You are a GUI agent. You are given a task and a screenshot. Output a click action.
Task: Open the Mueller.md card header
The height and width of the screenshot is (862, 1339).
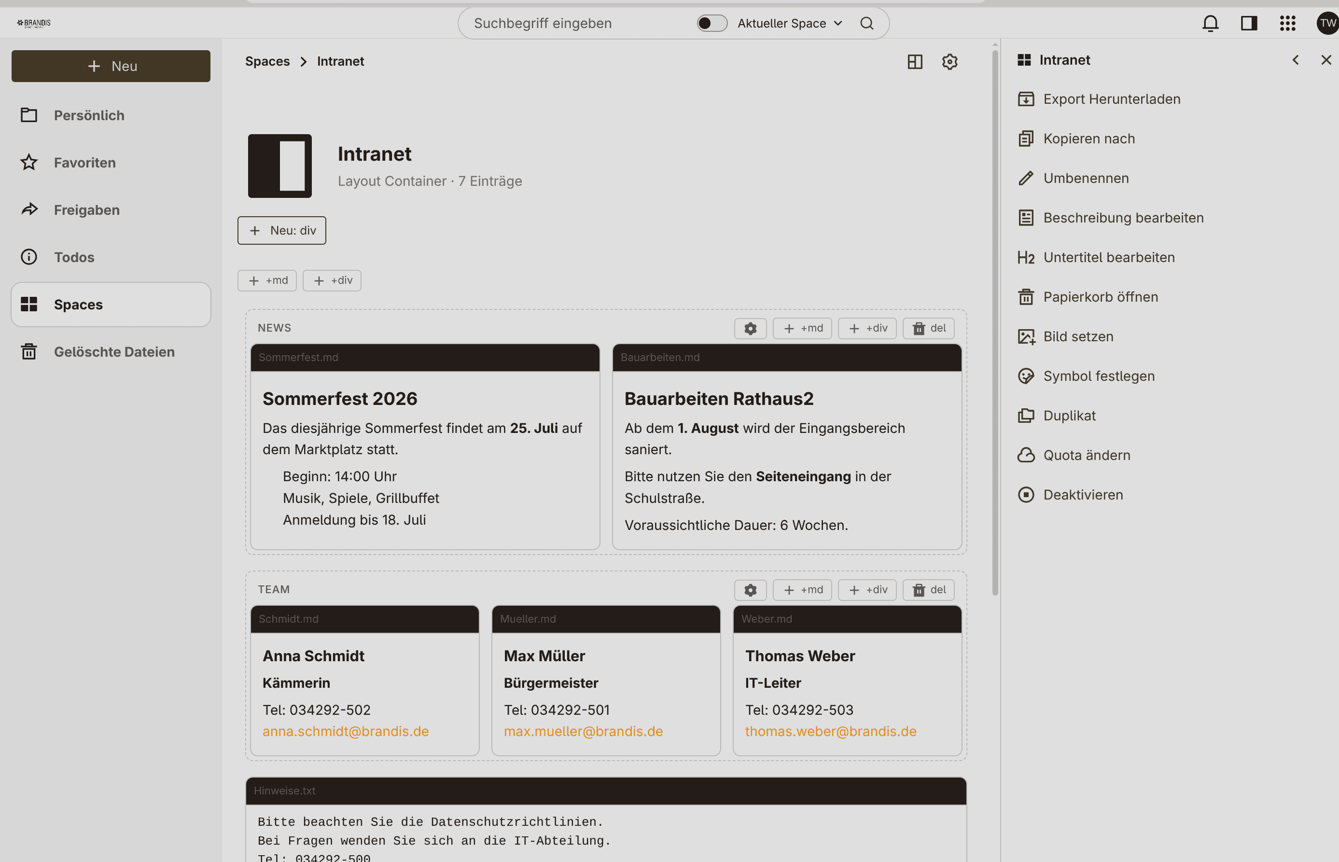click(606, 619)
